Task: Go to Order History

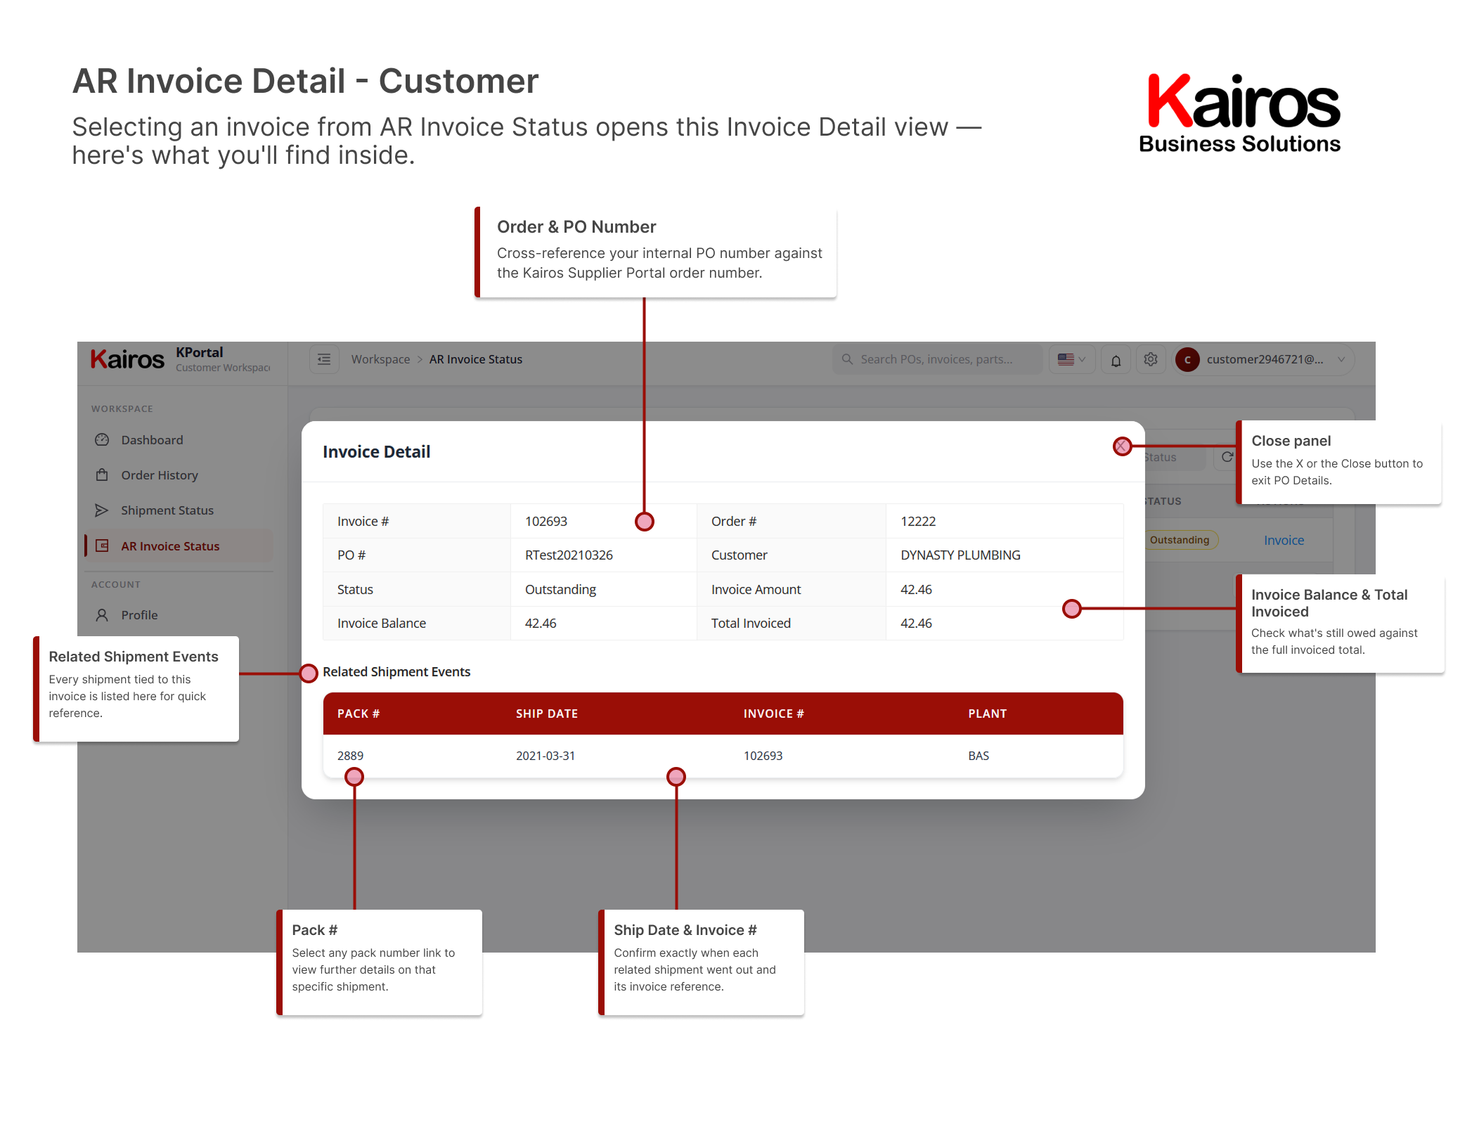Action: [x=179, y=475]
